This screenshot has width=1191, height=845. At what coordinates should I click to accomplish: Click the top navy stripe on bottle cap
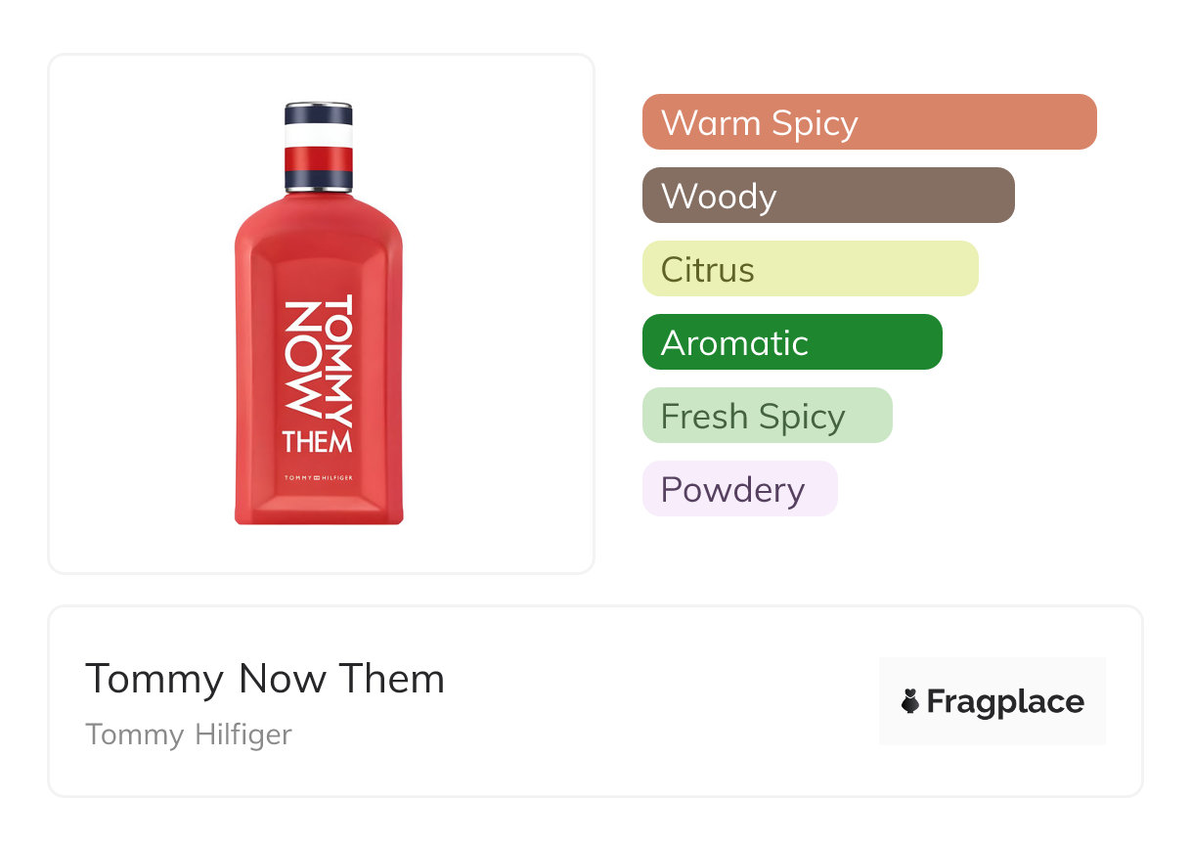[319, 114]
